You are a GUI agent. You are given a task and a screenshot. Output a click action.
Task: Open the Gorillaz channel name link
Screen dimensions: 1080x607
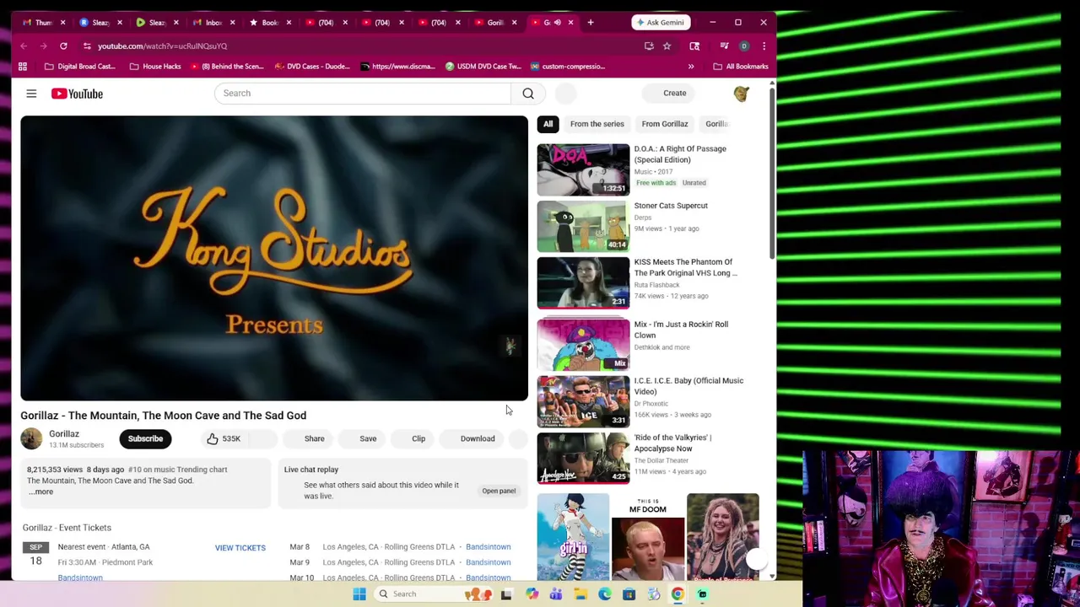[x=64, y=434]
